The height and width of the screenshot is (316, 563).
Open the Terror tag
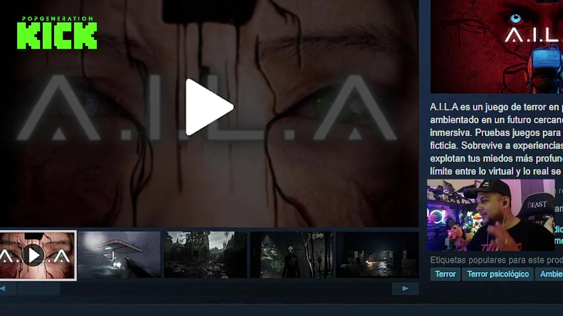(445, 274)
